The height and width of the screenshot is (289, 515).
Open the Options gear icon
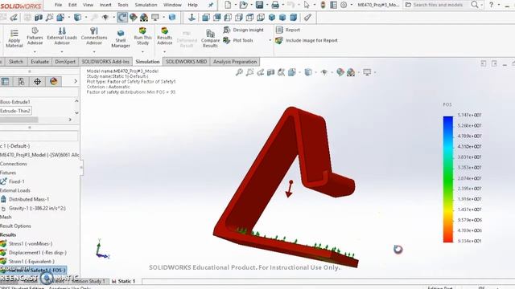tap(344, 5)
